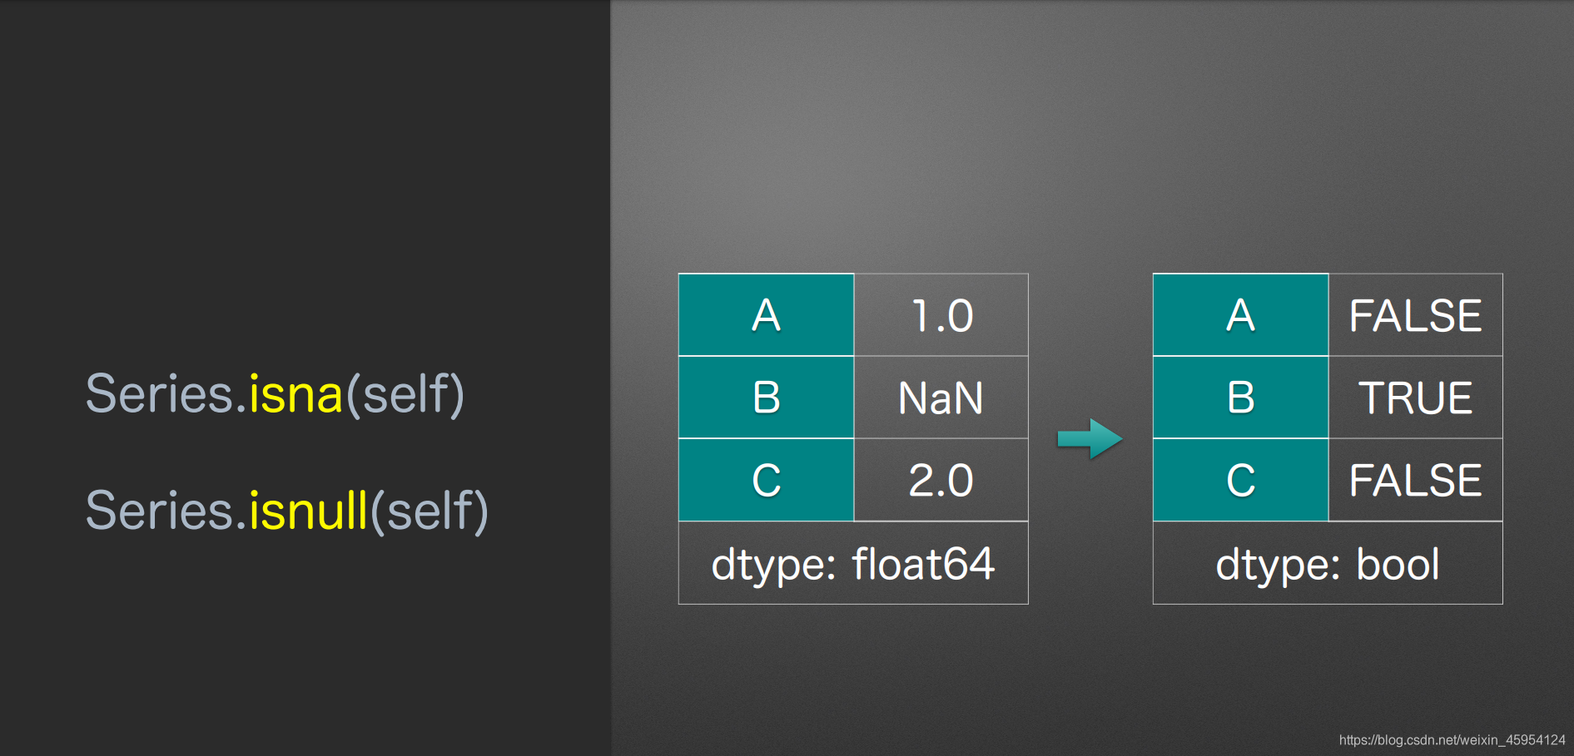Click index 'A' in the bool table

pos(1241,315)
